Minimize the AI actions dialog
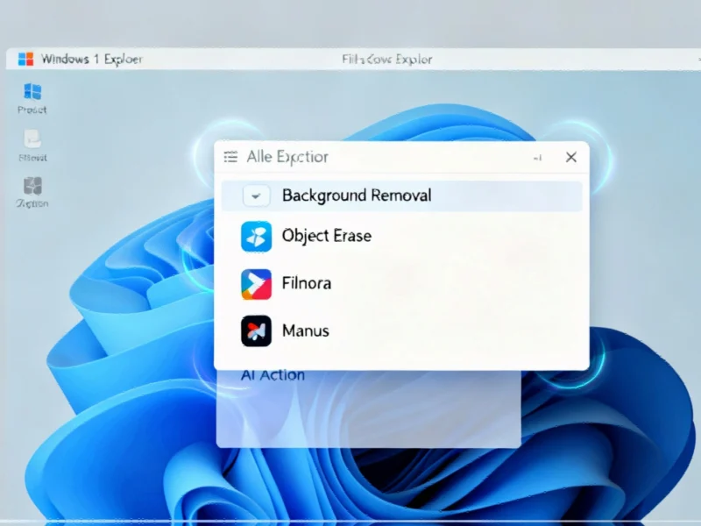 click(537, 158)
